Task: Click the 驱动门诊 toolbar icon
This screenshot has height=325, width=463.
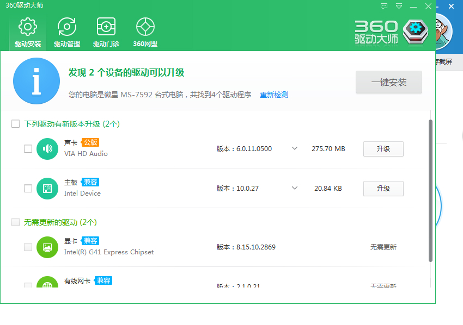Action: click(106, 33)
